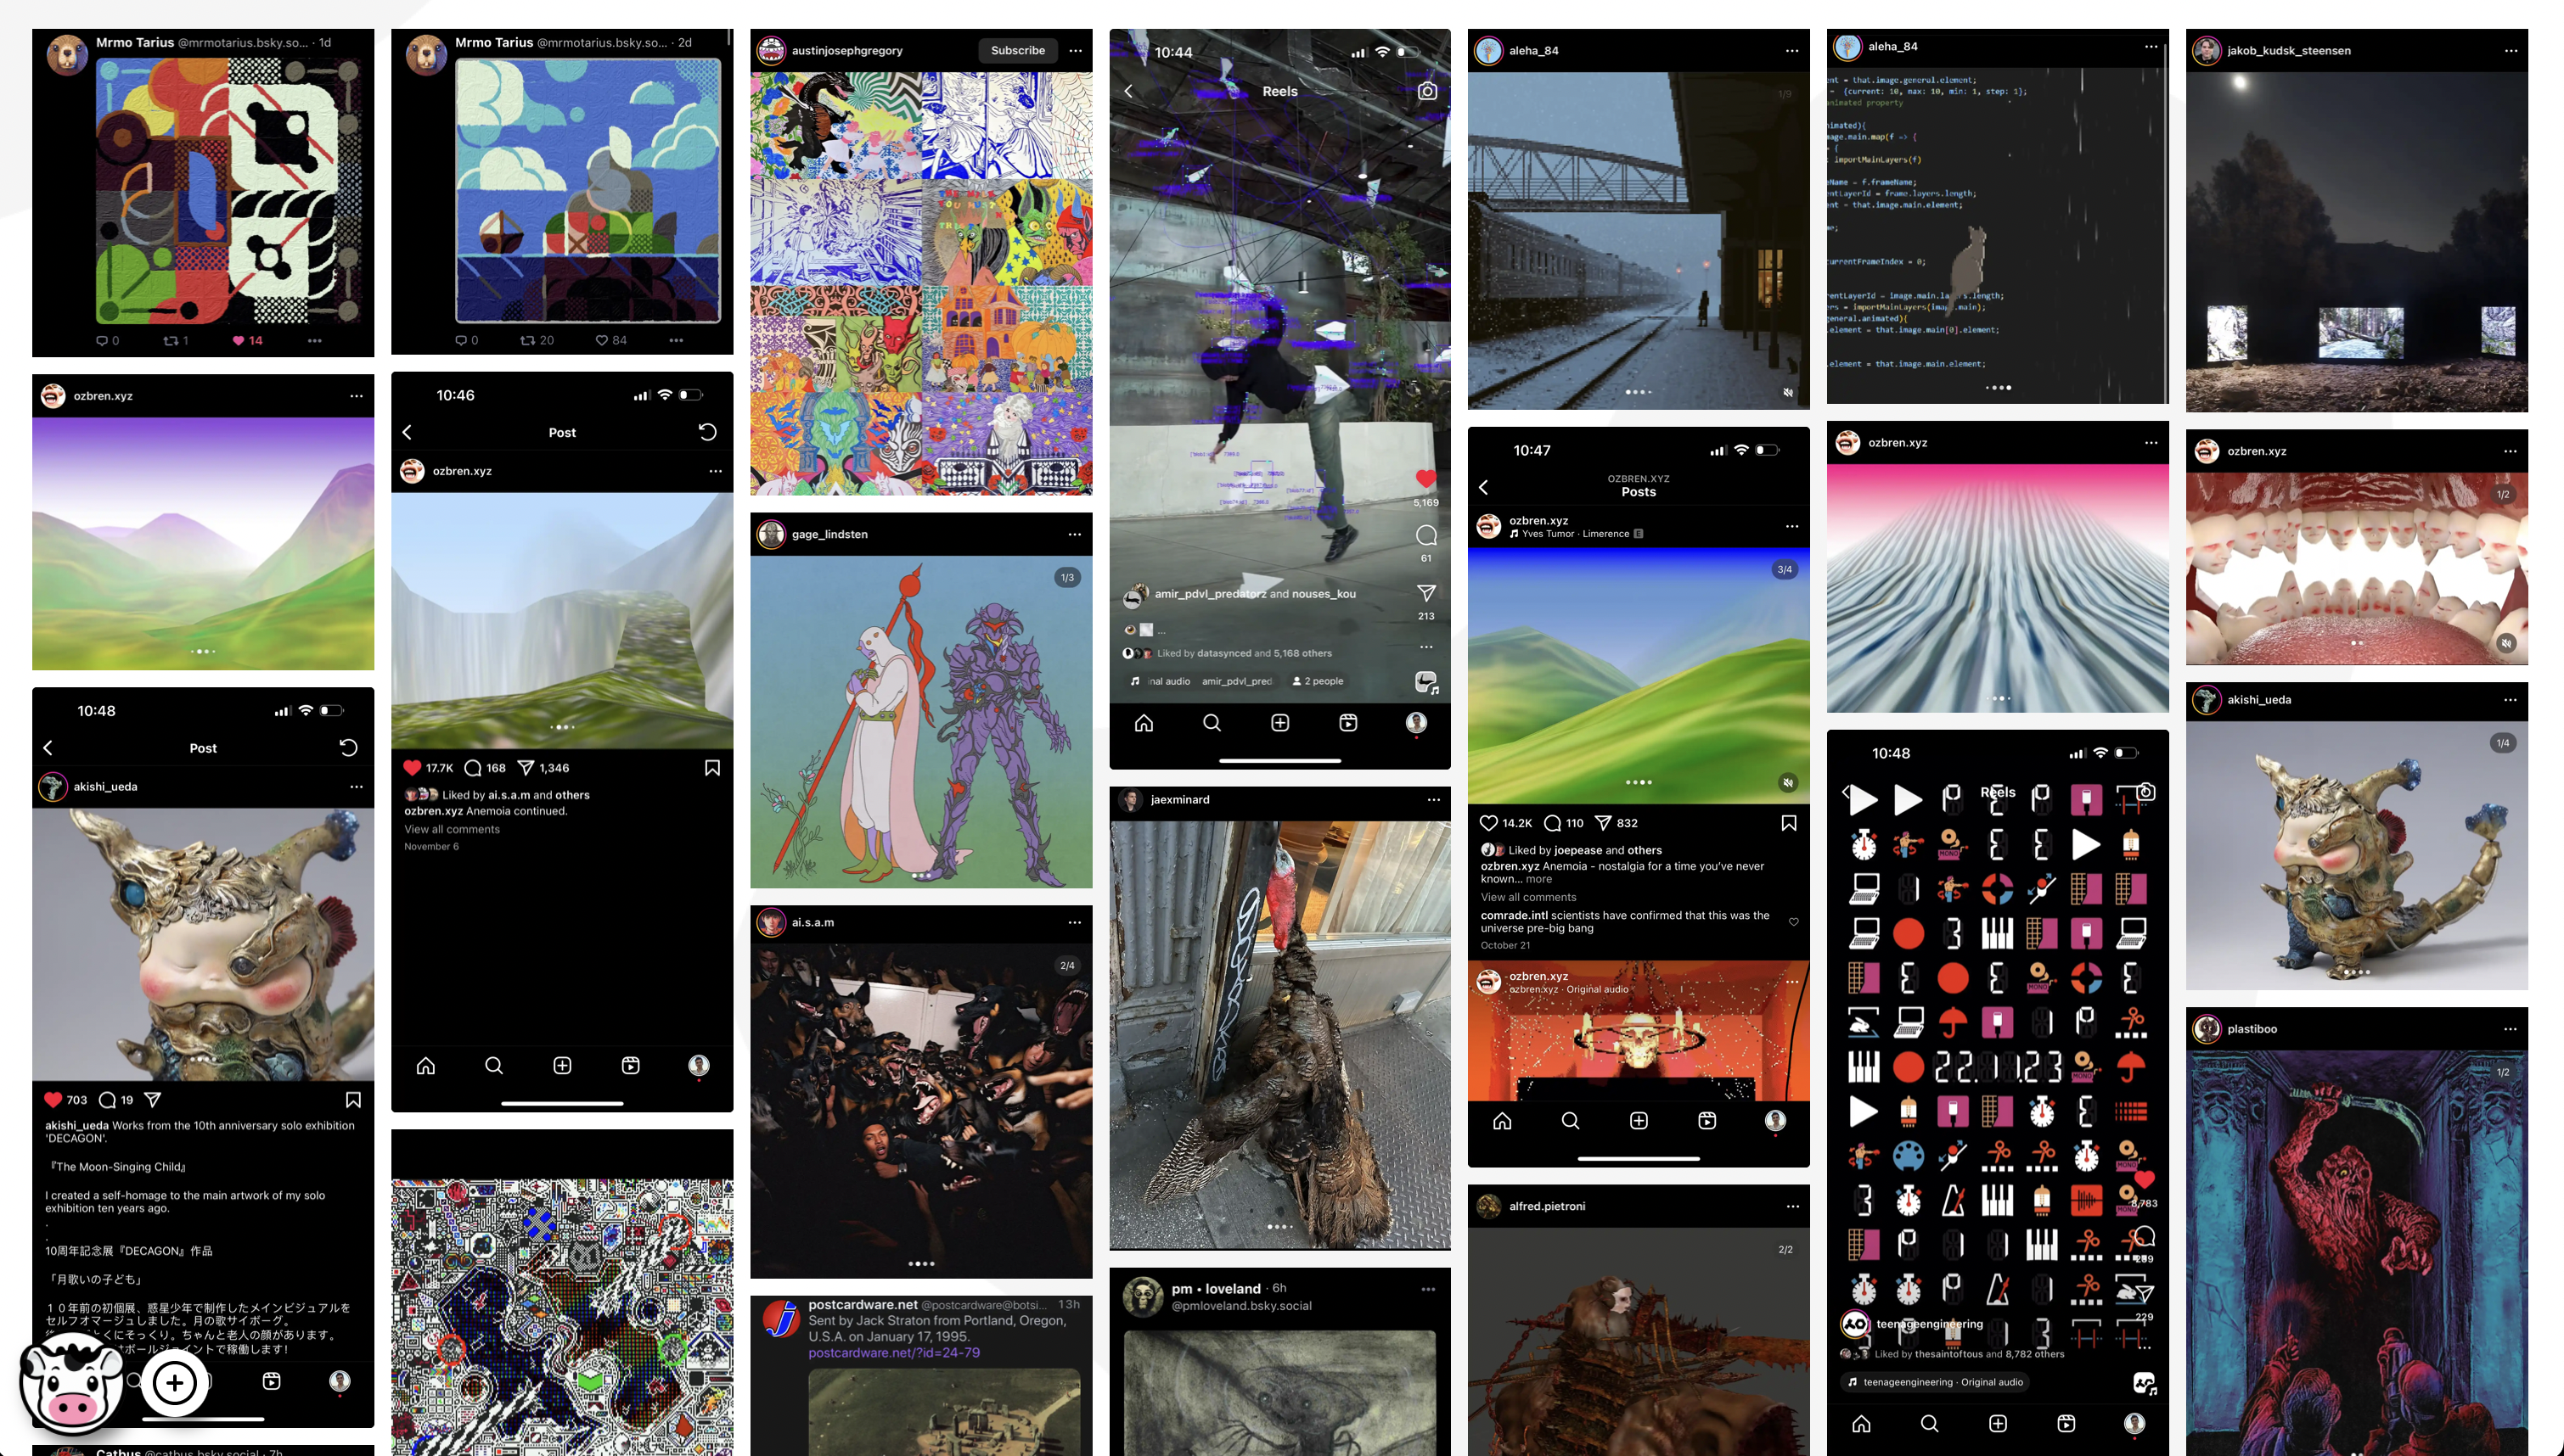Open comment icon next to 110
This screenshot has height=1456, width=2564.
coord(1553,823)
